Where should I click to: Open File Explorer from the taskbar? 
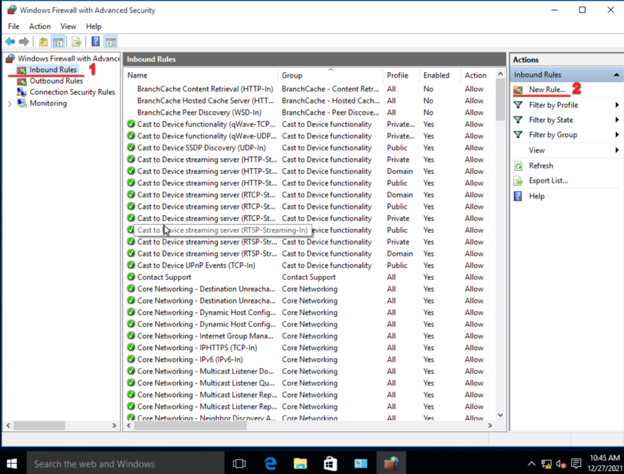click(x=300, y=464)
